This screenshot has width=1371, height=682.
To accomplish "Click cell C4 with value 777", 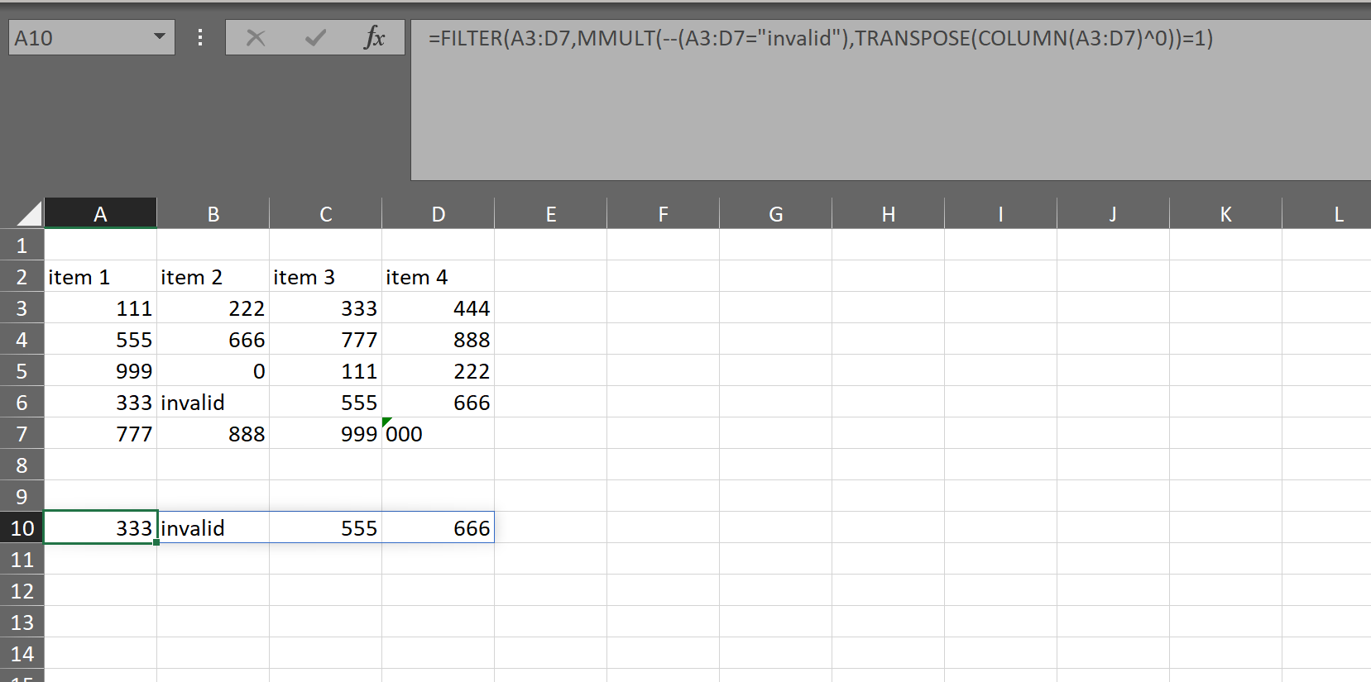I will coord(326,339).
